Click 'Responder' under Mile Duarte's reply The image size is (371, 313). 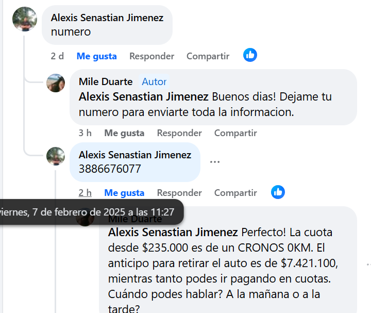(x=179, y=133)
